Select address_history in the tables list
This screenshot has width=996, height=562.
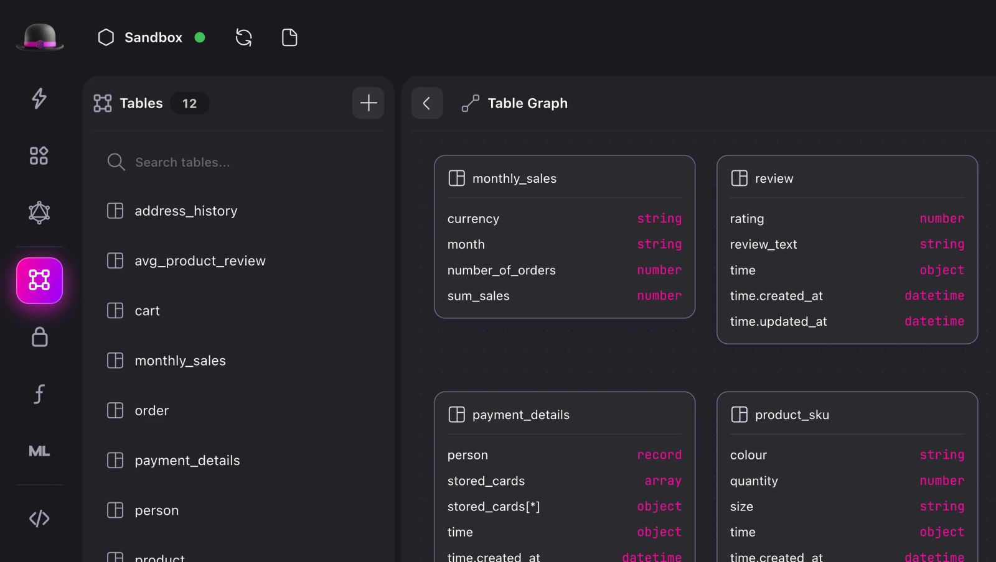(x=186, y=211)
